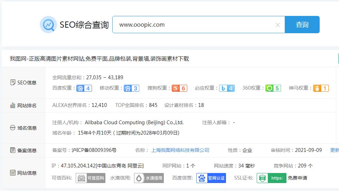Screen dimensions: 339x191
Task: Click 网站速度 34 毫秒 value
Action: [x=246, y=166]
